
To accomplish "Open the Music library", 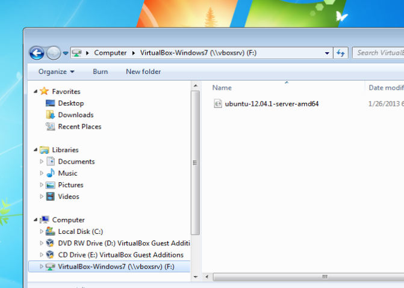I will click(67, 173).
